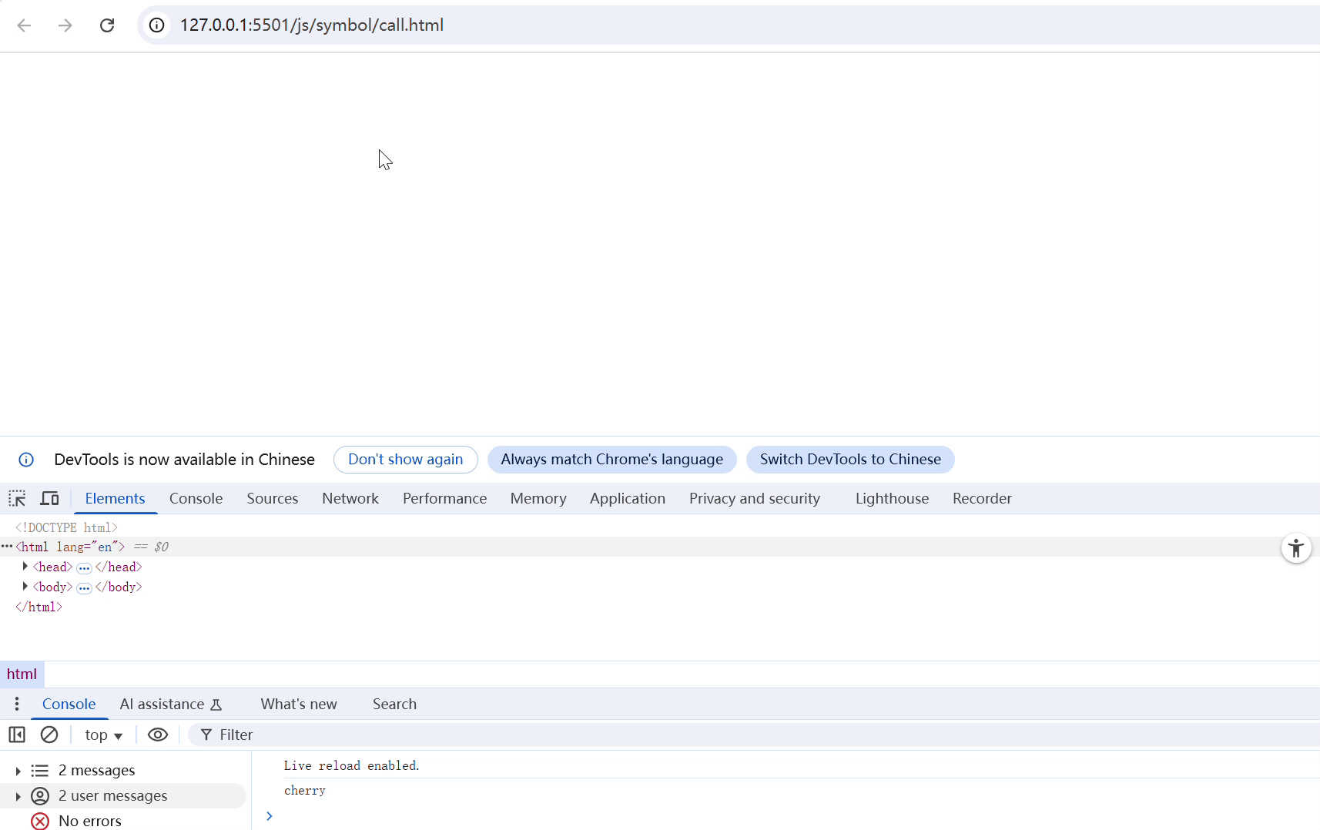The width and height of the screenshot is (1320, 830).
Task: Focus the address bar URL
Action: [x=312, y=25]
